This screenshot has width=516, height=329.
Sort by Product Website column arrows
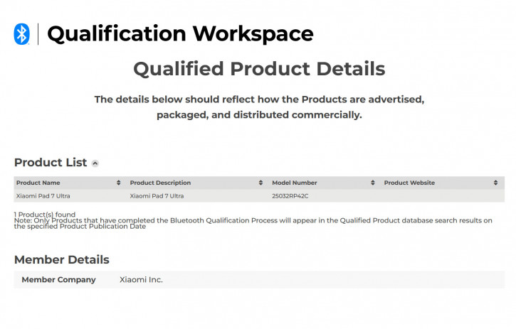coord(495,183)
